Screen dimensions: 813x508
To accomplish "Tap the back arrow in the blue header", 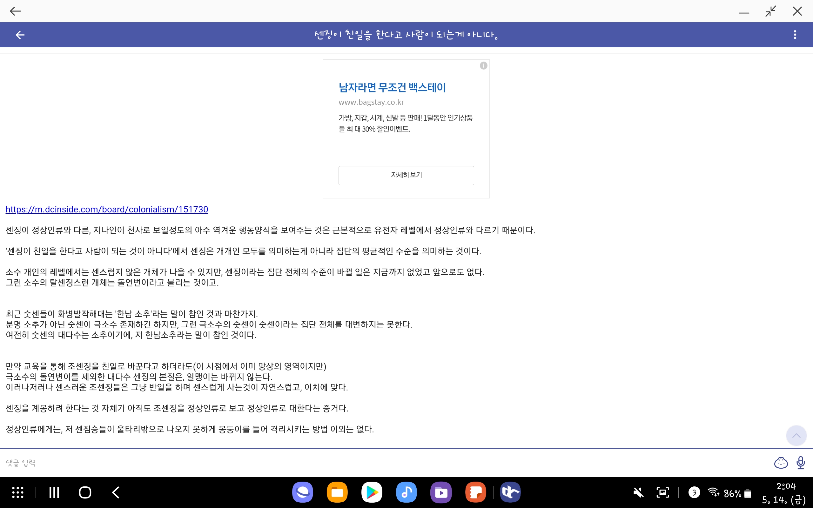I will click(x=20, y=35).
